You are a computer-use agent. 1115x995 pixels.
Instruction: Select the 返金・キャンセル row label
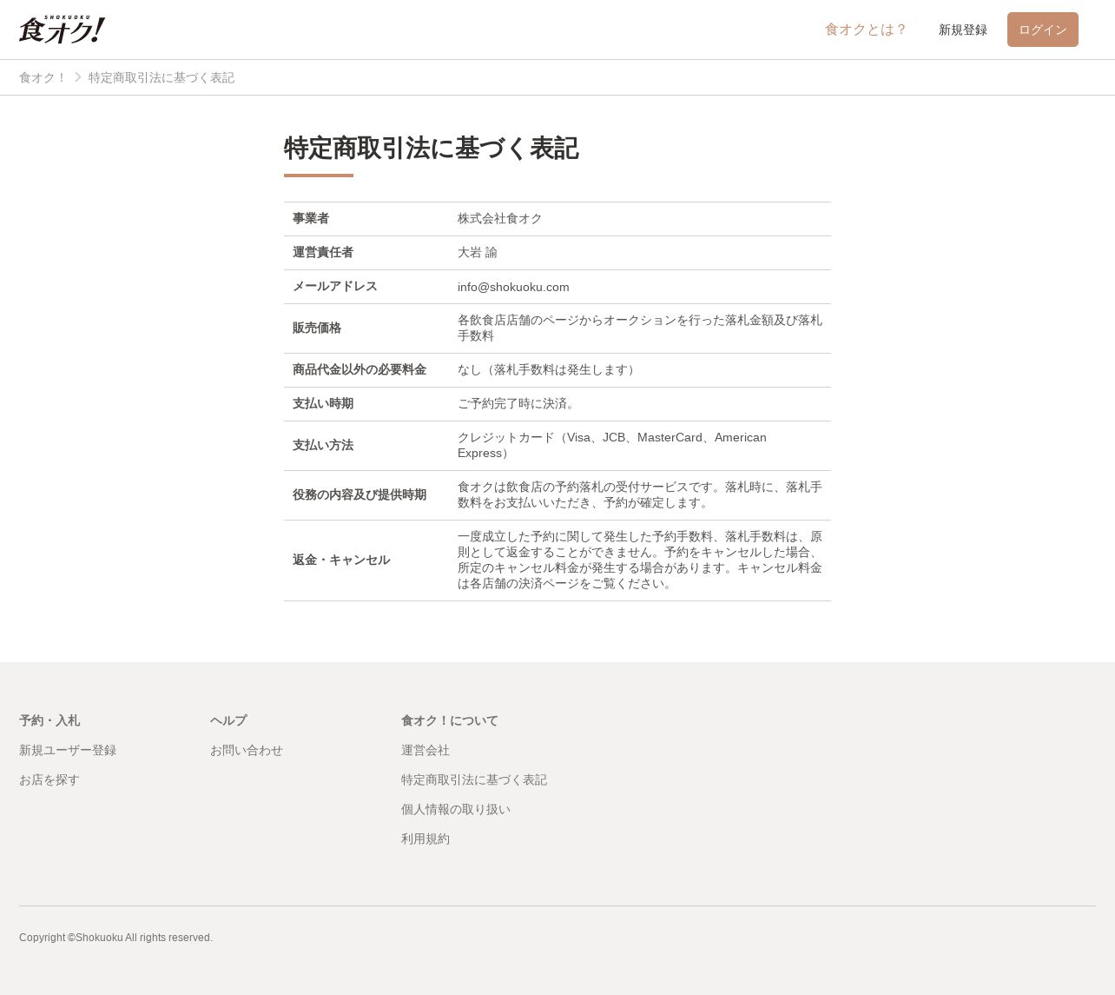[341, 561]
